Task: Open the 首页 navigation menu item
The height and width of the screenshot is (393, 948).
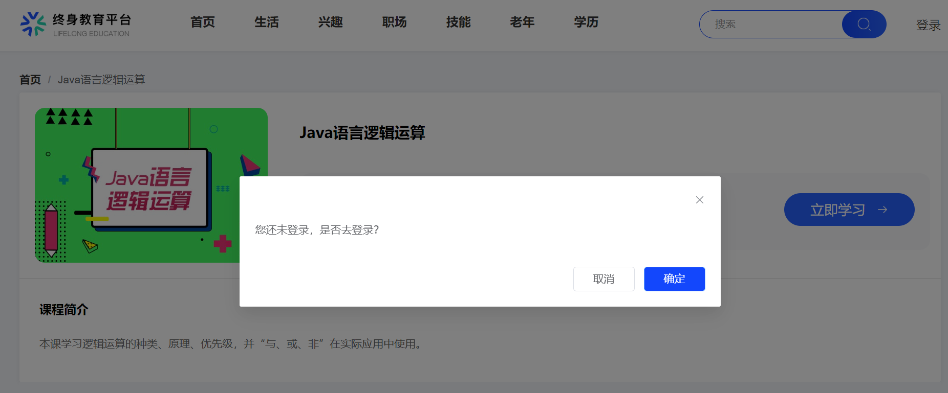Action: 203,22
